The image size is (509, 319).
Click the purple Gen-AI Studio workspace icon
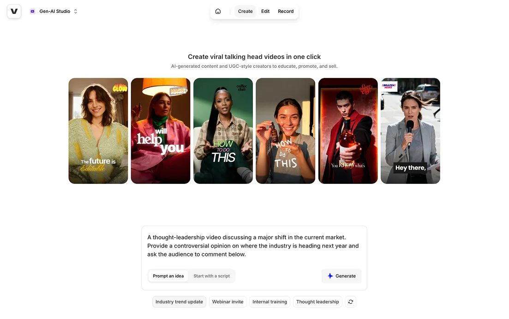click(x=32, y=12)
